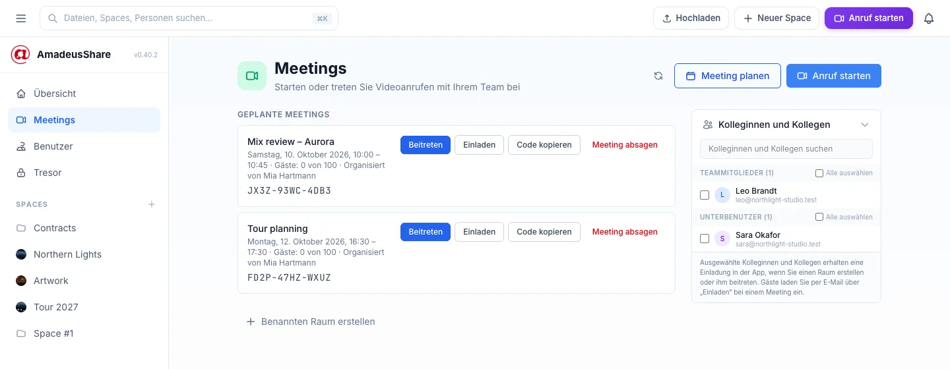Select Meetings in the sidebar

84,120
